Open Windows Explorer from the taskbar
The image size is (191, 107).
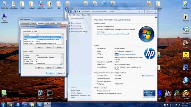[33, 105]
